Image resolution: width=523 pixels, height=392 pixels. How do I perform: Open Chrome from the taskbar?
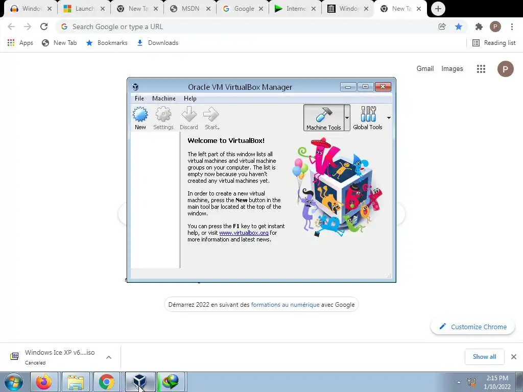(x=106, y=382)
